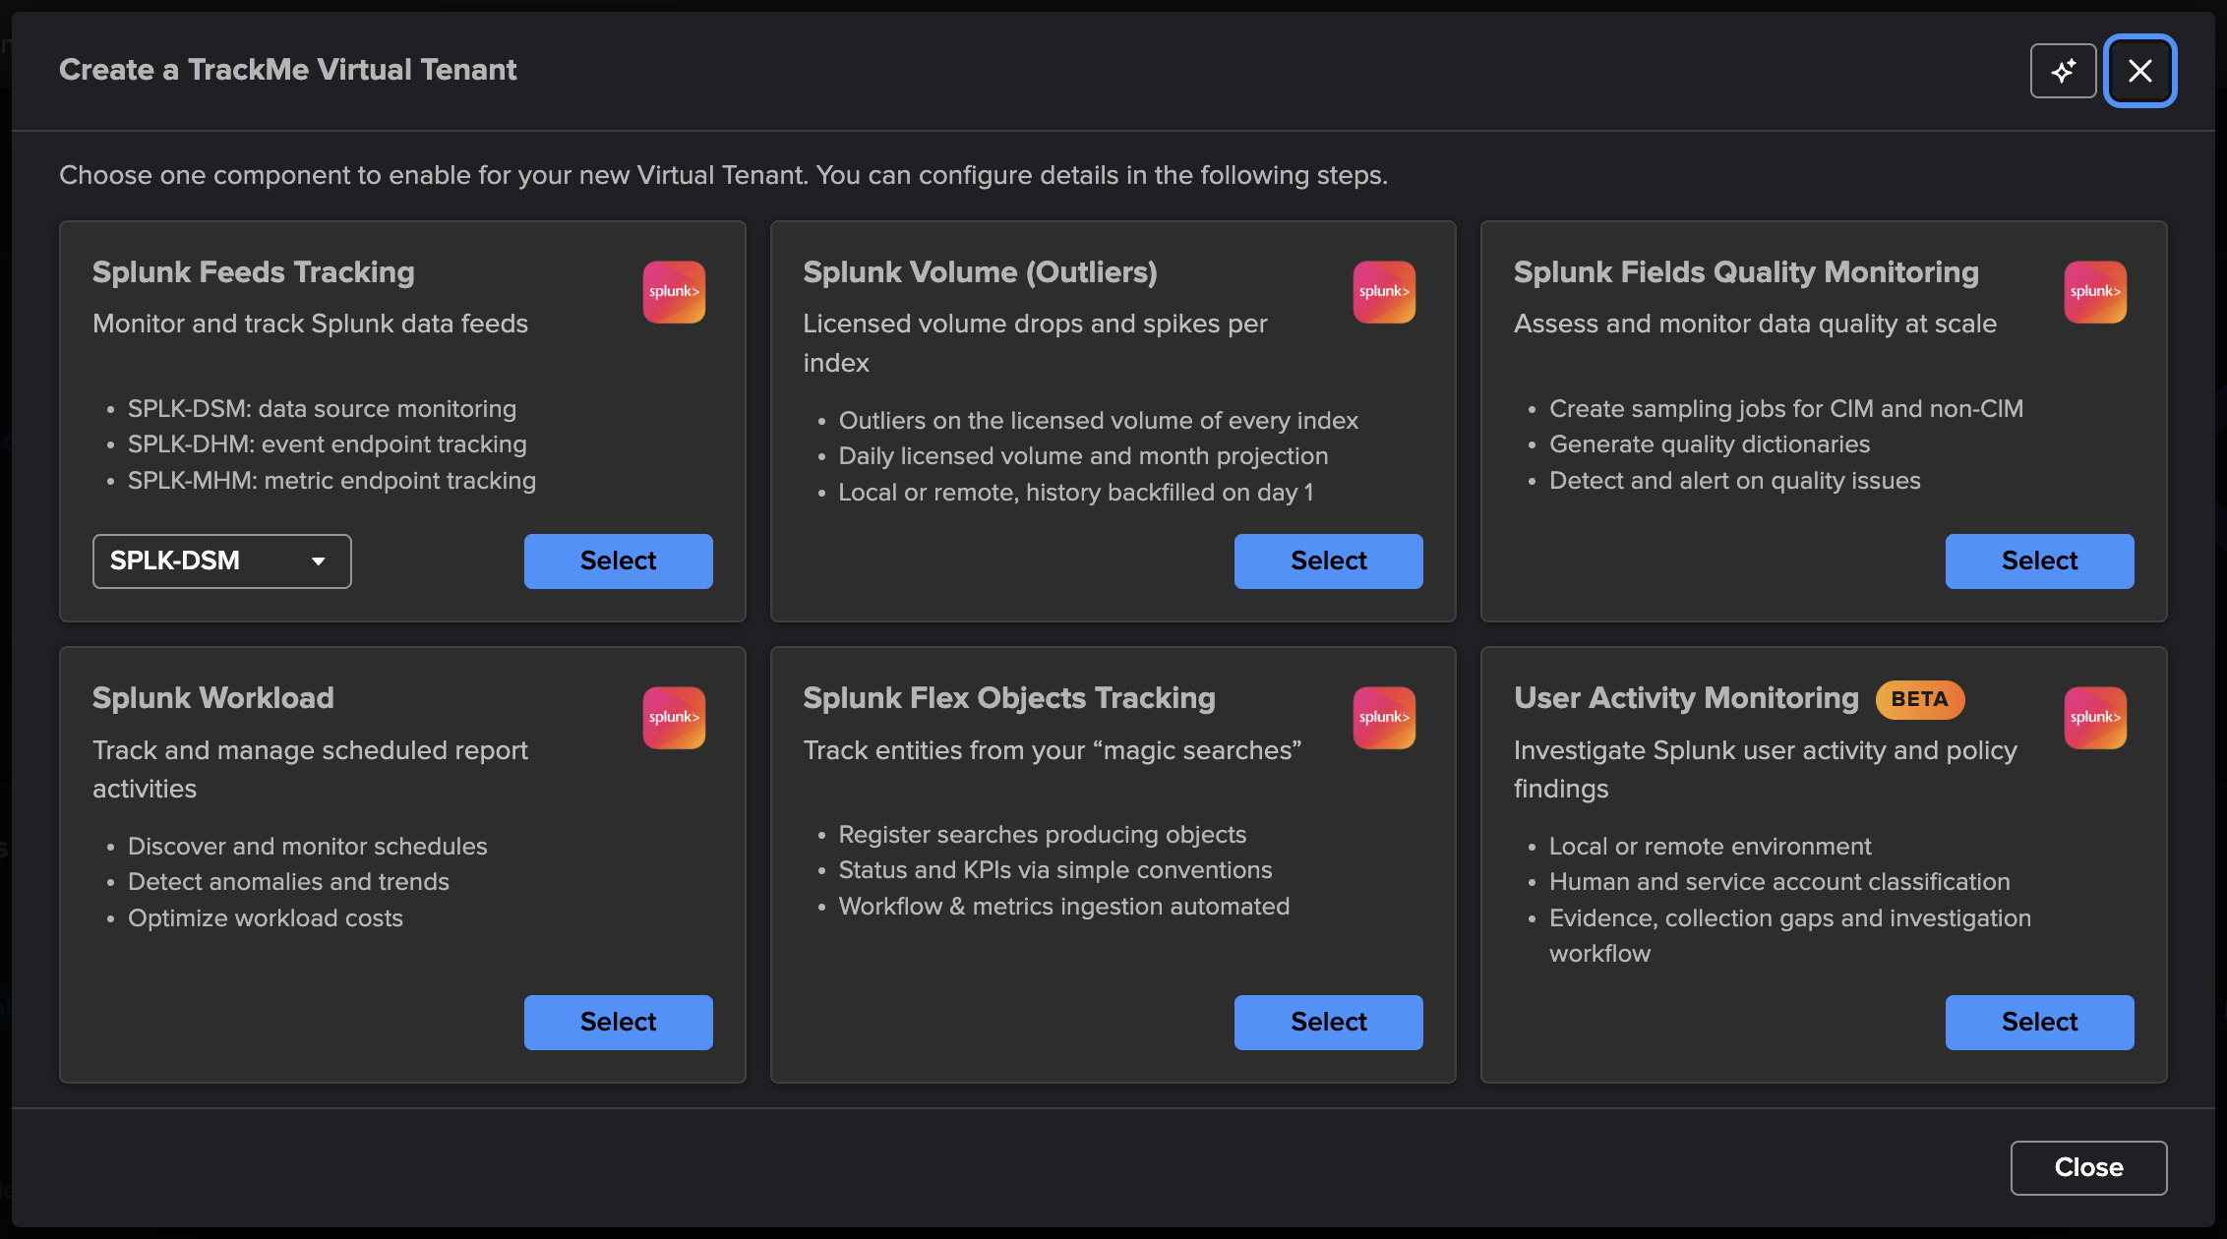Select the Splunk Volume (Outliers) component
The height and width of the screenshot is (1239, 2227).
pyautogui.click(x=1328, y=561)
